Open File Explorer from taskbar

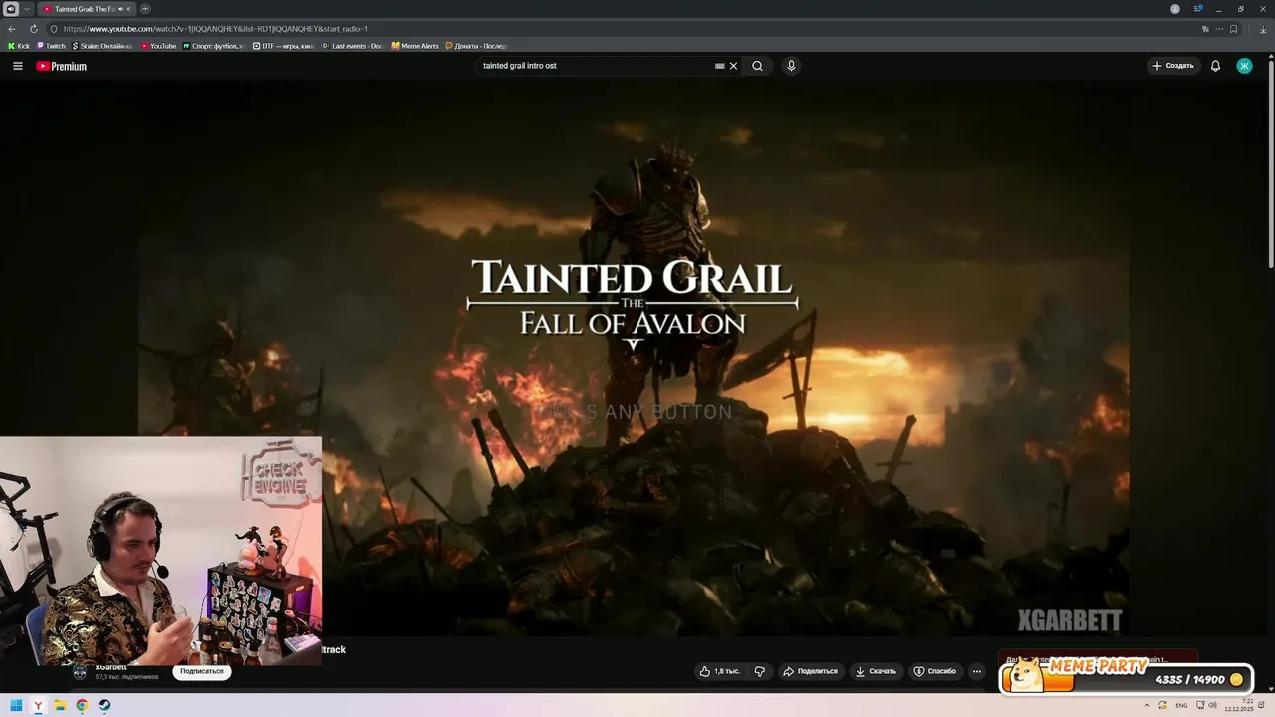pyautogui.click(x=60, y=706)
